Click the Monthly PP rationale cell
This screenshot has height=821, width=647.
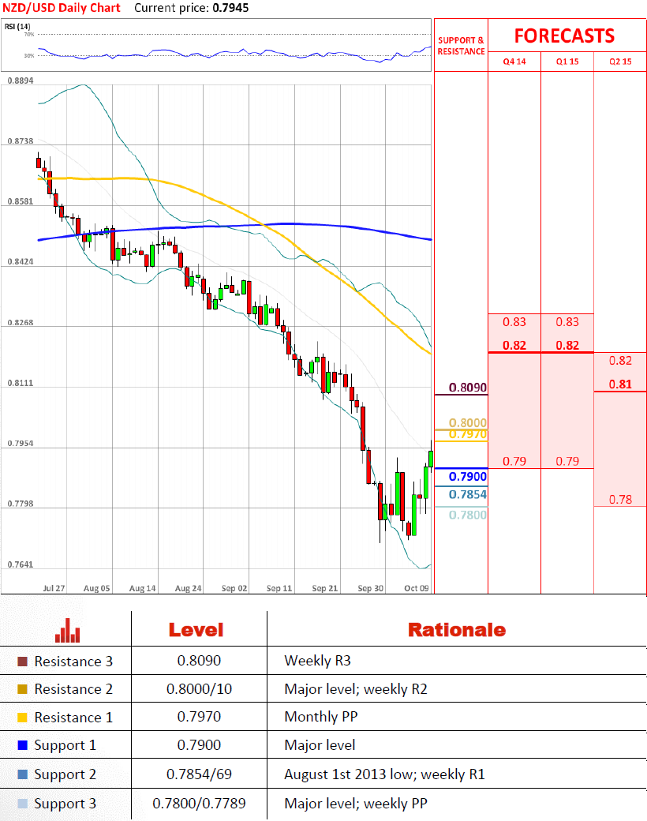point(321,717)
